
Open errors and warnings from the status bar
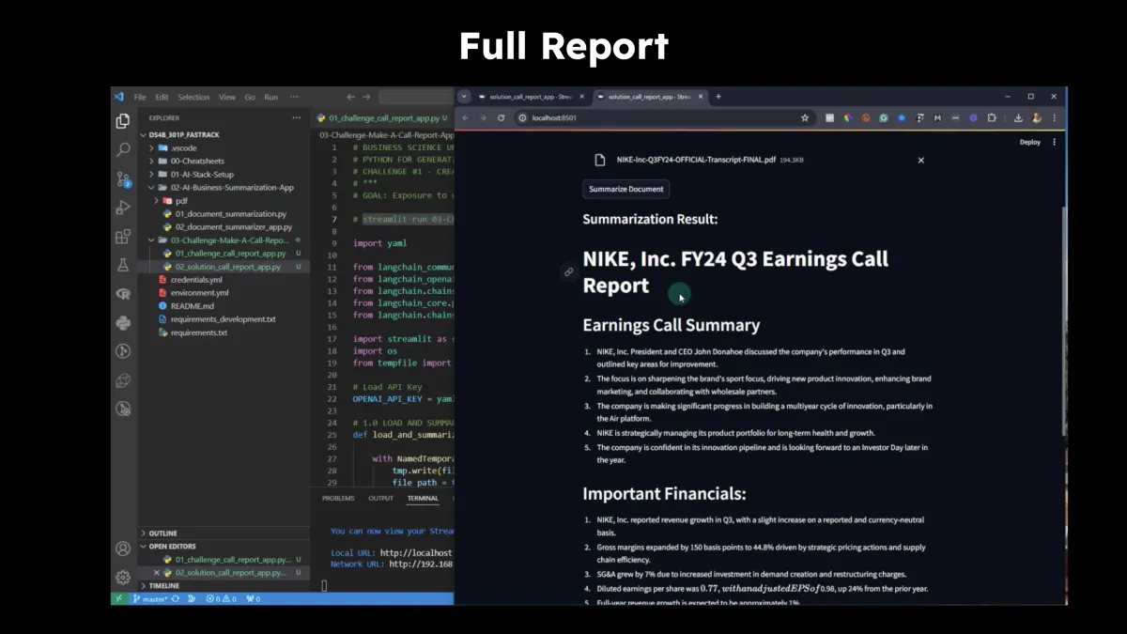(221, 596)
